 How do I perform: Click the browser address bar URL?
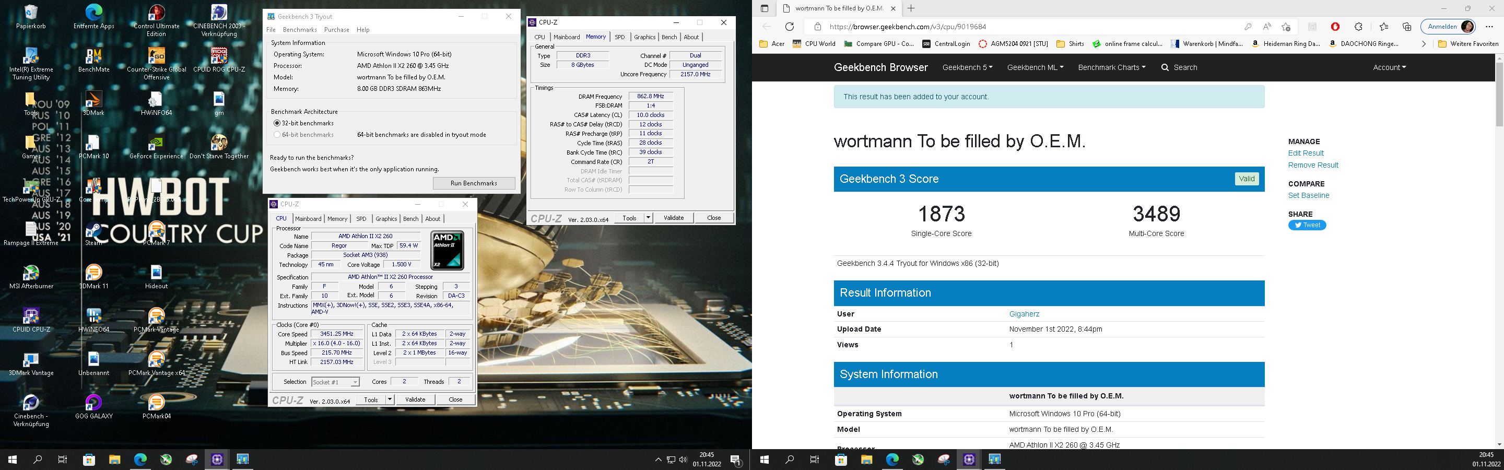(907, 27)
